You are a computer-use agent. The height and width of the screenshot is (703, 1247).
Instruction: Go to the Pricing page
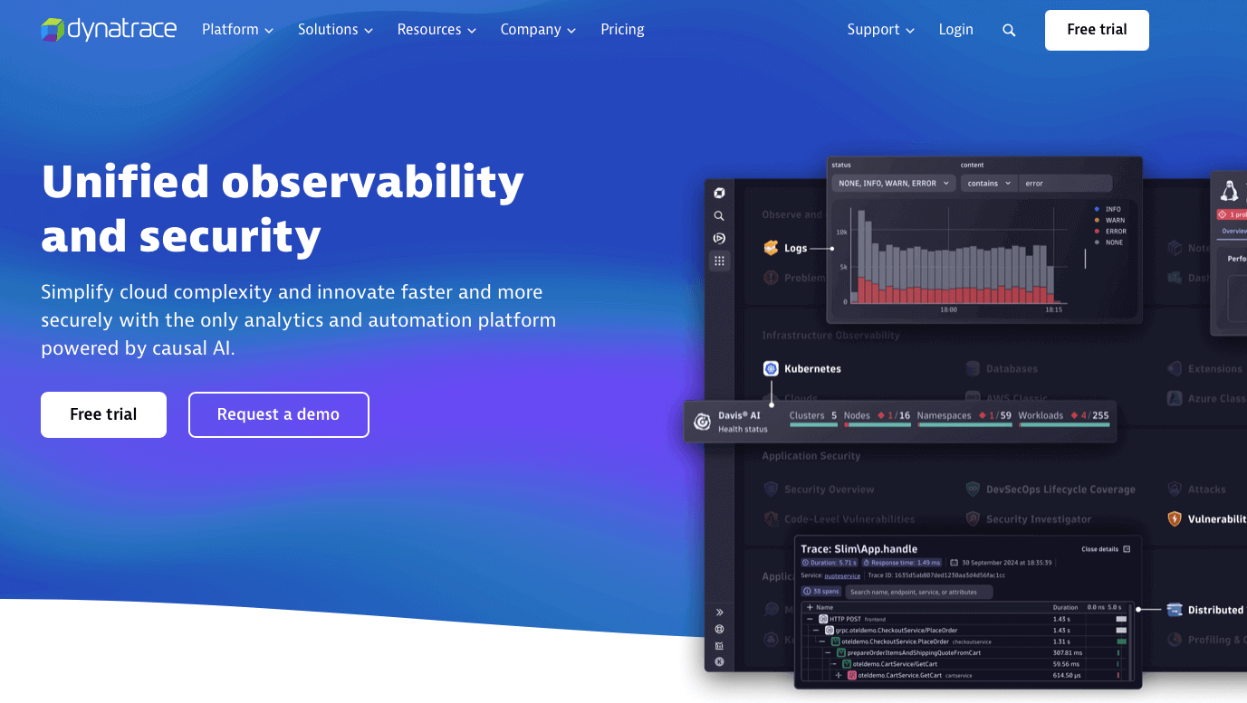[622, 30]
